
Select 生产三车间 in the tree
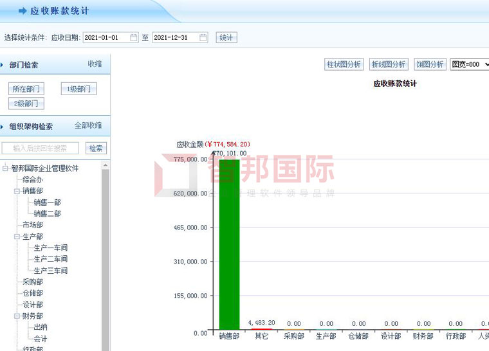pos(51,271)
